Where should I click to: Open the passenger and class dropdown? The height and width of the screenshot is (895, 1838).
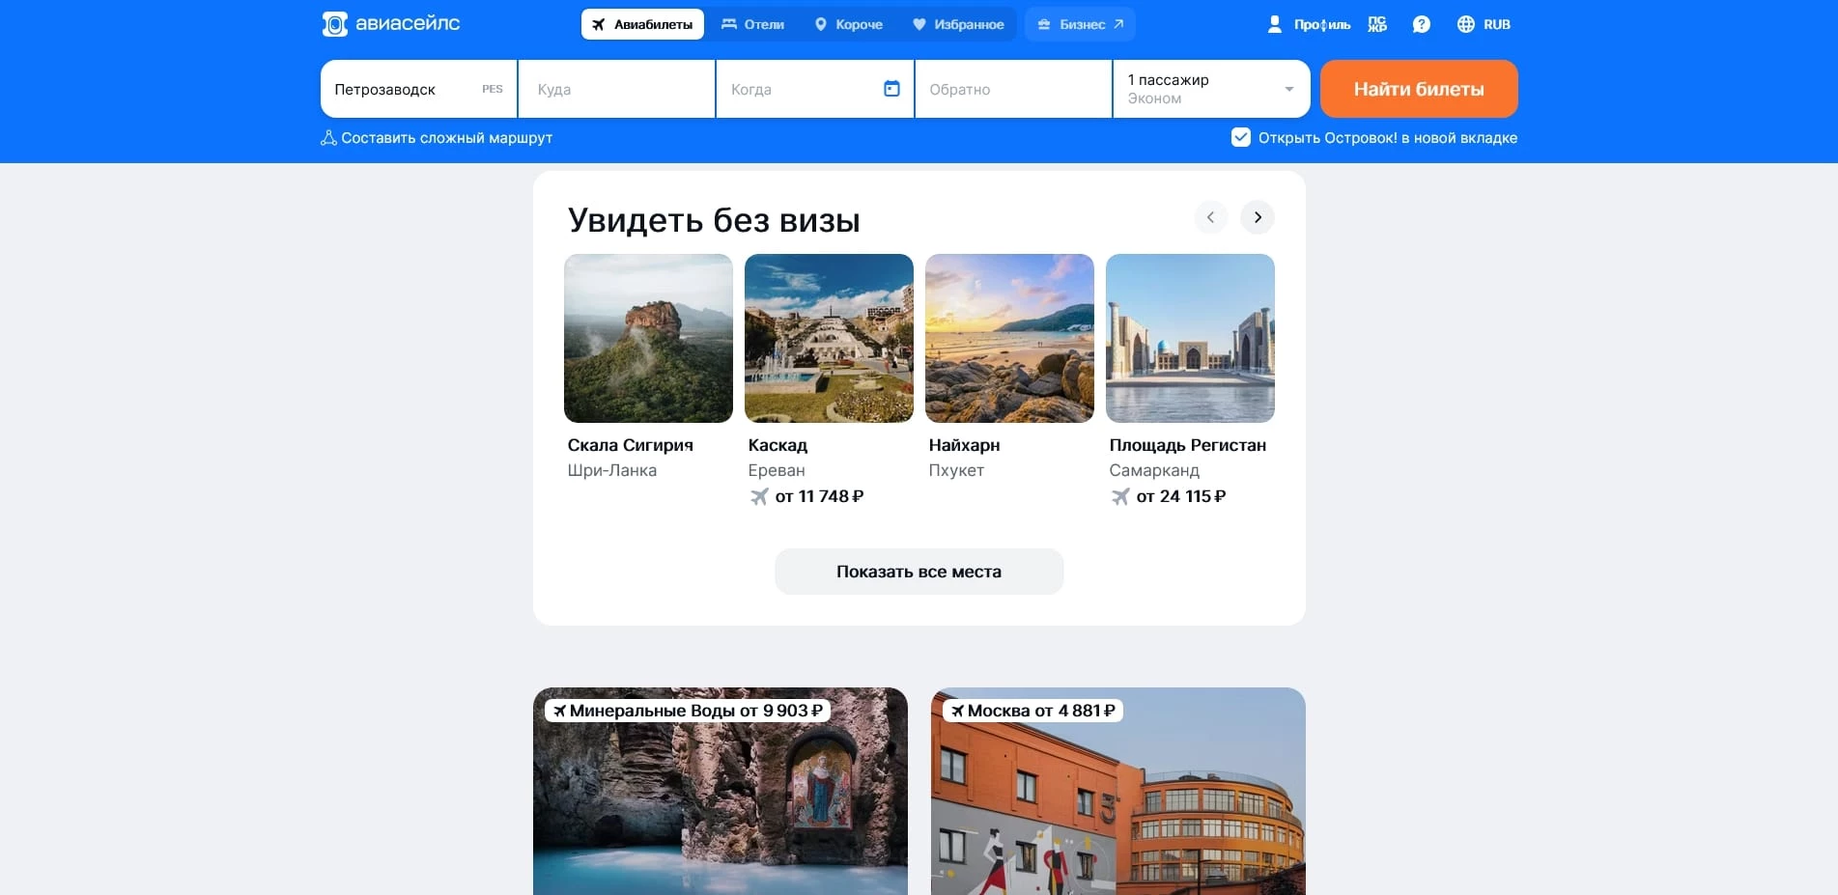point(1211,88)
